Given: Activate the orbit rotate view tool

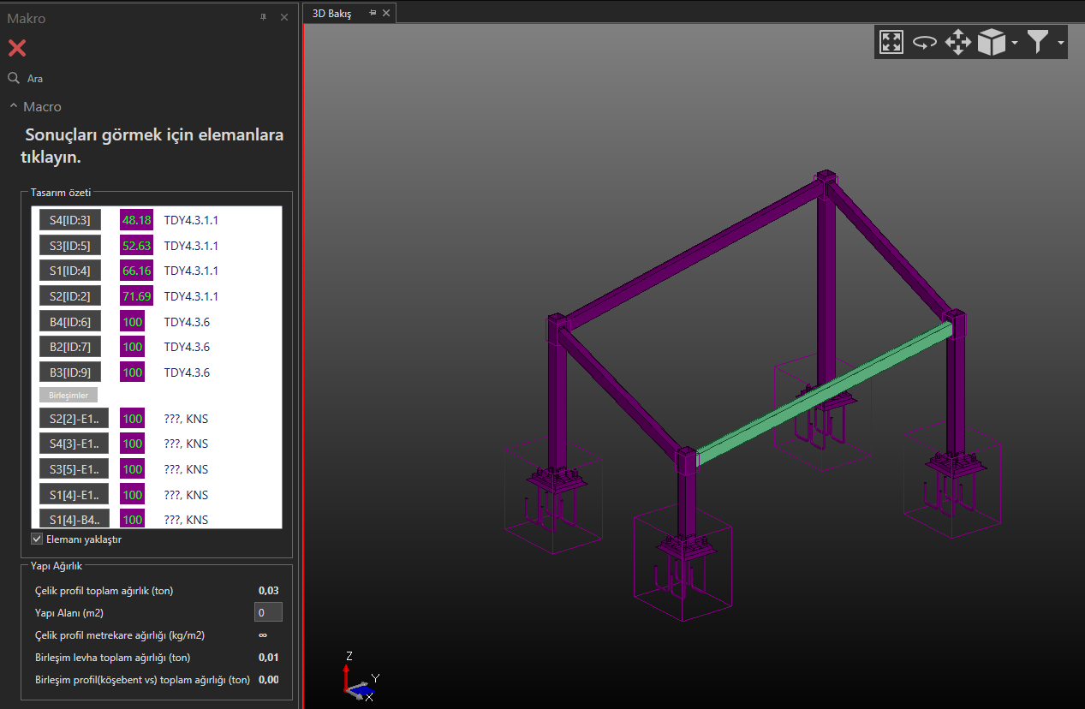Looking at the screenshot, I should click(x=924, y=42).
